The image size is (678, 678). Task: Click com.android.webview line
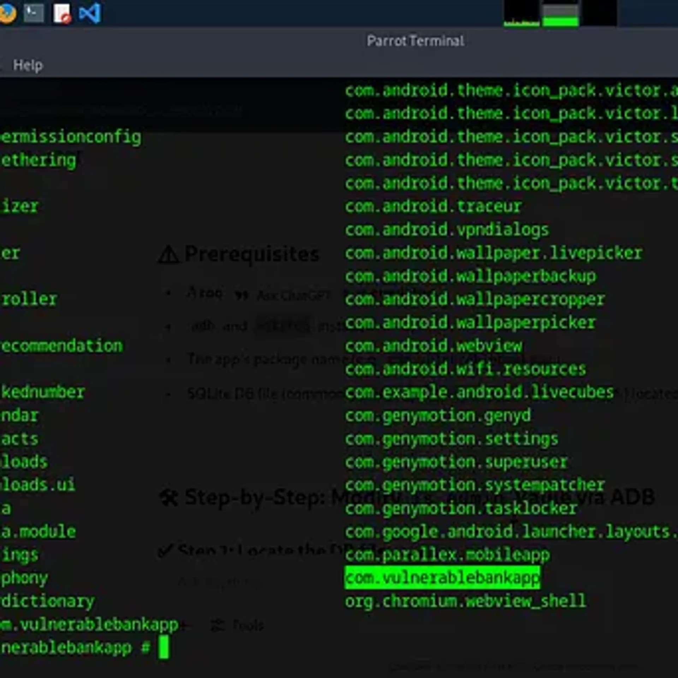tap(433, 346)
